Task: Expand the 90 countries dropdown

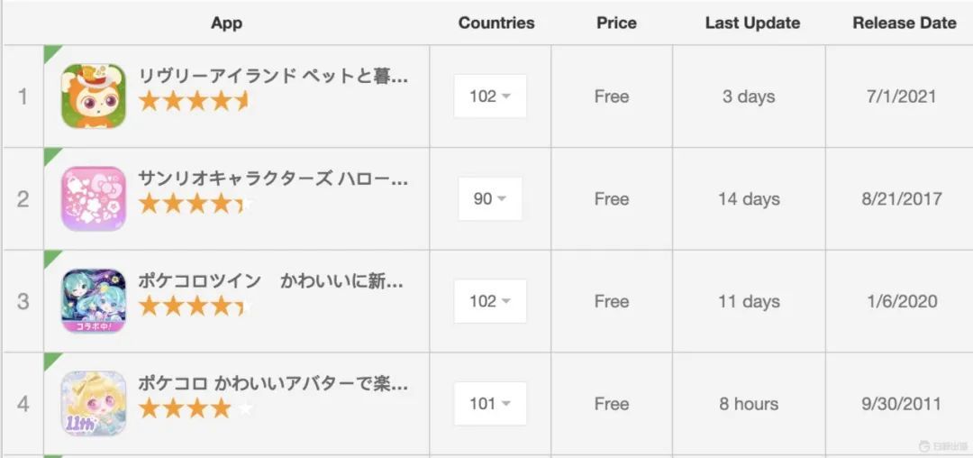Action: click(490, 198)
